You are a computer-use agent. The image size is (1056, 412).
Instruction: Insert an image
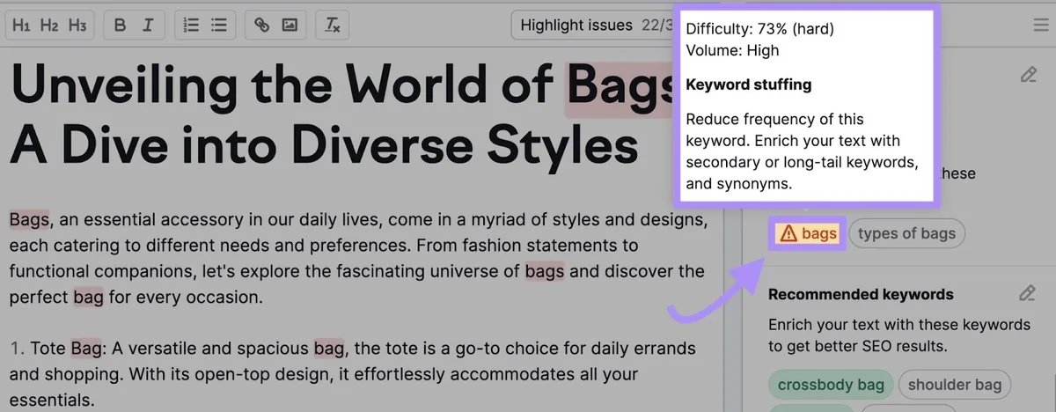pos(289,26)
